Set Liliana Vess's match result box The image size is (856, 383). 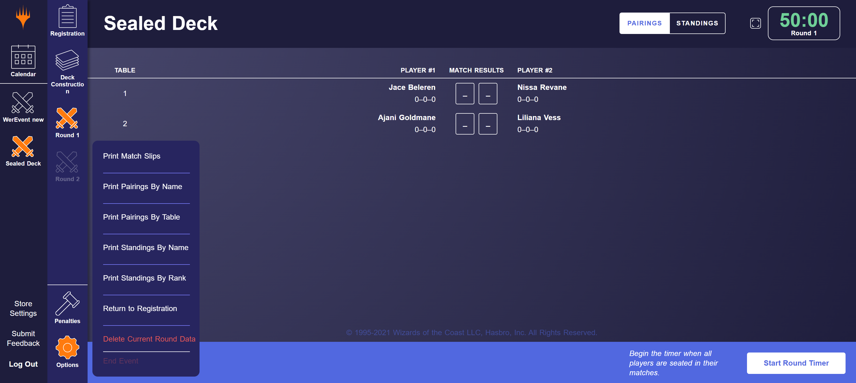pyautogui.click(x=488, y=124)
